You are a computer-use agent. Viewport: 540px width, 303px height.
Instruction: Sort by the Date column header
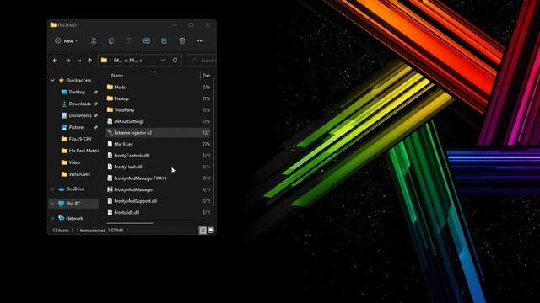(206, 76)
